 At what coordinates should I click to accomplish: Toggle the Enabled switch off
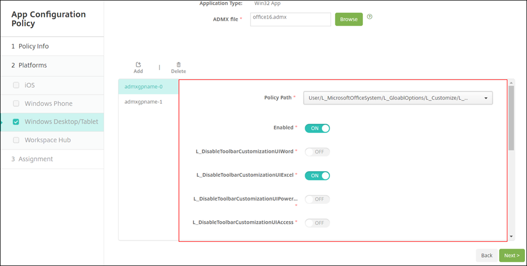[317, 128]
